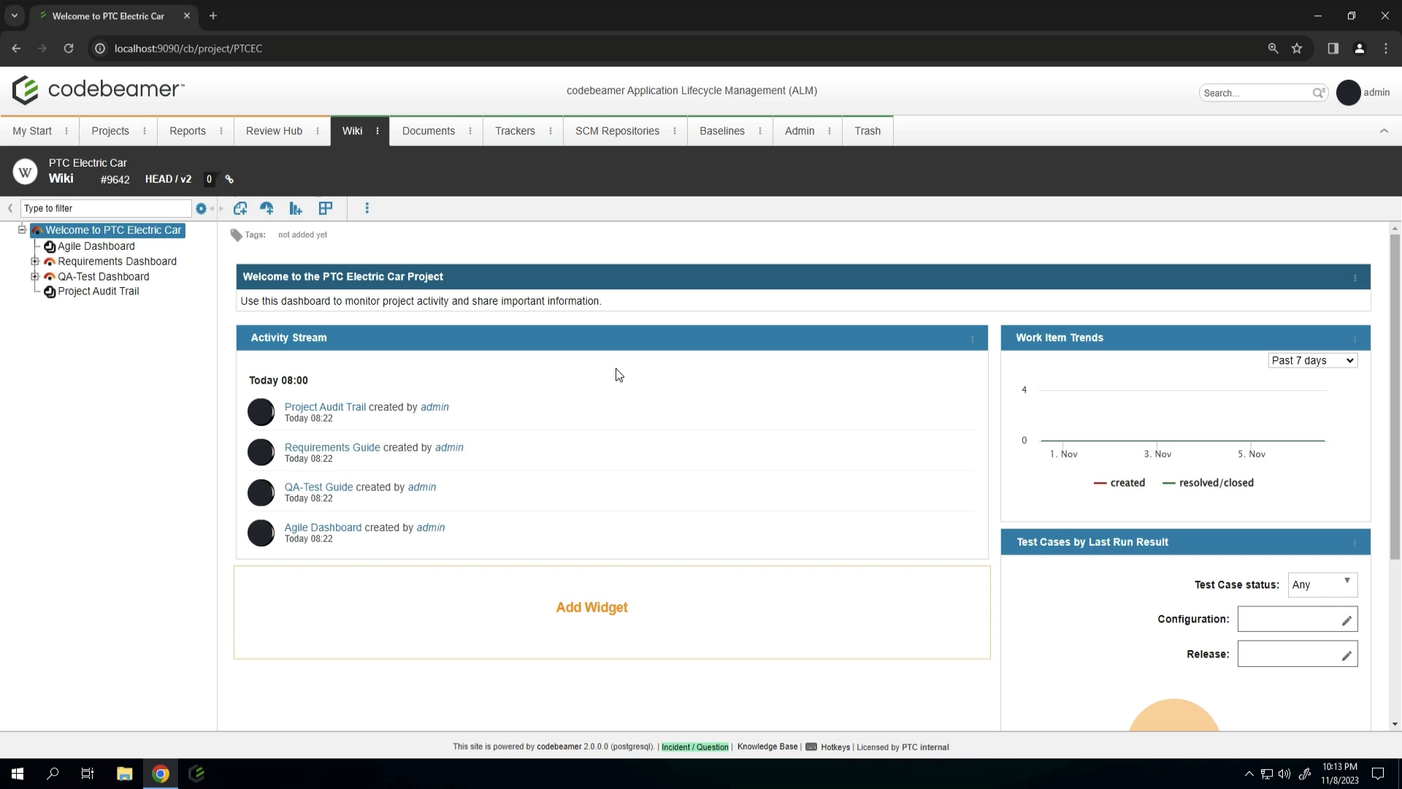1402x789 pixels.
Task: Open Chrome from the Windows taskbar
Action: click(x=161, y=774)
